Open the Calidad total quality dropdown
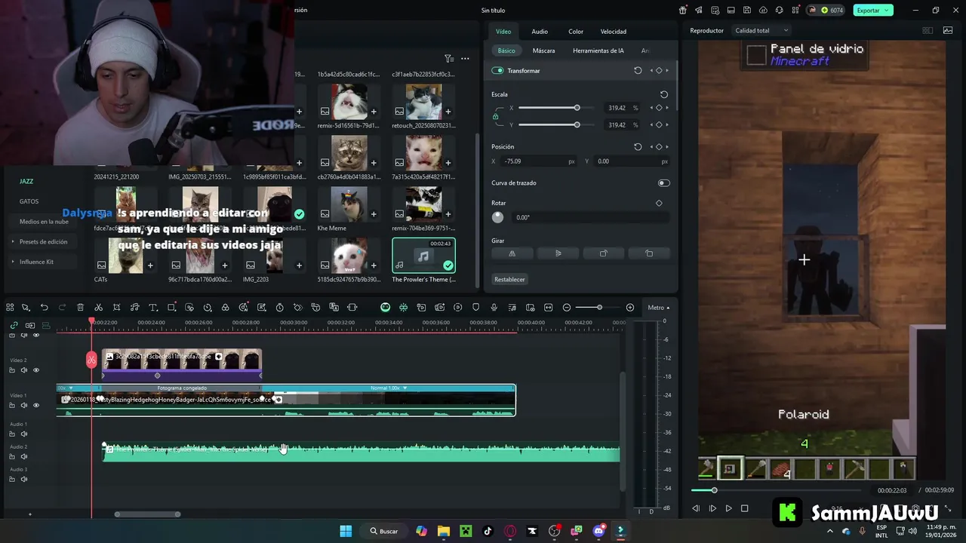This screenshot has height=543, width=966. point(762,31)
